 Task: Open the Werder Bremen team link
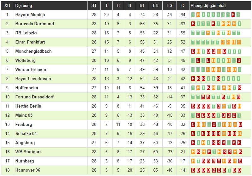(x=31, y=69)
